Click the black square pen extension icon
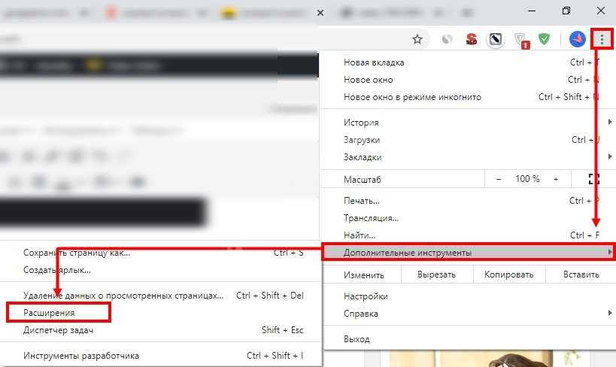Screen dimensions: 616x367 496,39
